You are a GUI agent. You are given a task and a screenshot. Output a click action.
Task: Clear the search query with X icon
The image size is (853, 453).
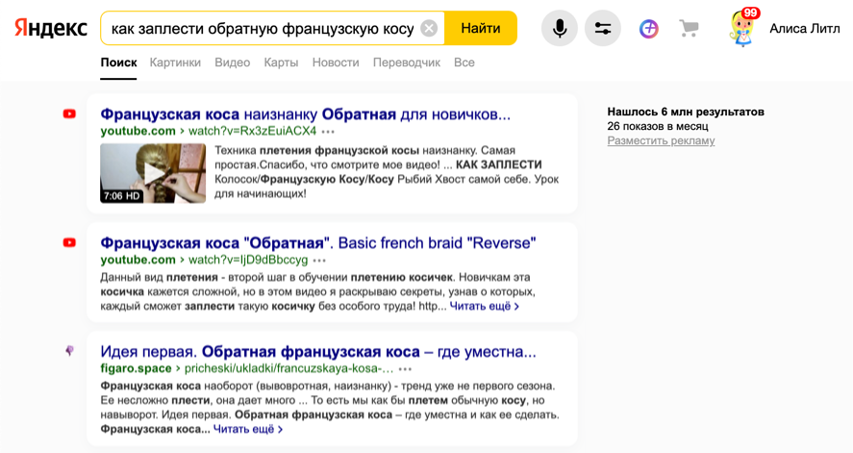(429, 28)
